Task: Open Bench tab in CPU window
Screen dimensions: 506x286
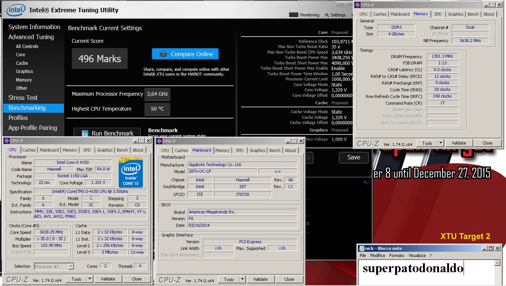Action: 122,150
